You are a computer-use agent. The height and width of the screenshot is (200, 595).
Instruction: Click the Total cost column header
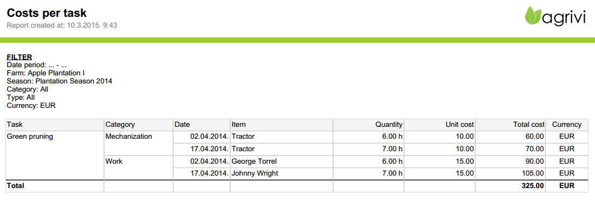511,124
